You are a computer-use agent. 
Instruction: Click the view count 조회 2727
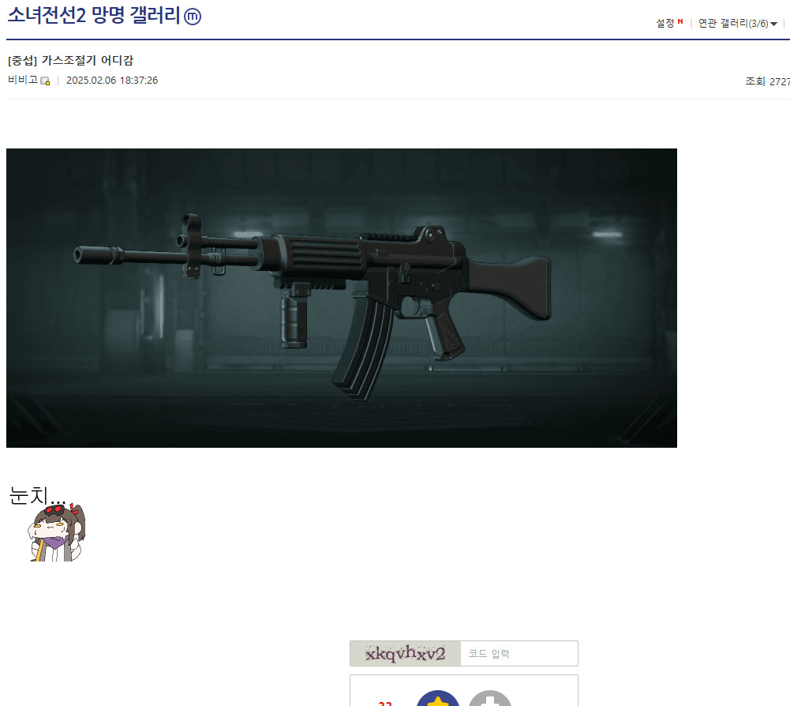(767, 81)
